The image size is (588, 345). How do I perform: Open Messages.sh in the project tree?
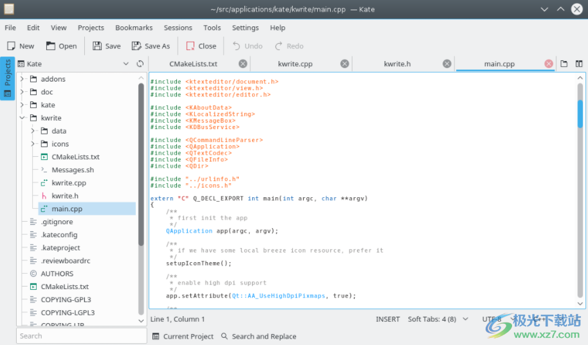(73, 170)
